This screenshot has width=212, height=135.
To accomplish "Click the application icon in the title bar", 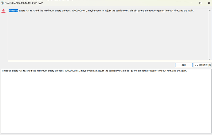I will point(2,3).
